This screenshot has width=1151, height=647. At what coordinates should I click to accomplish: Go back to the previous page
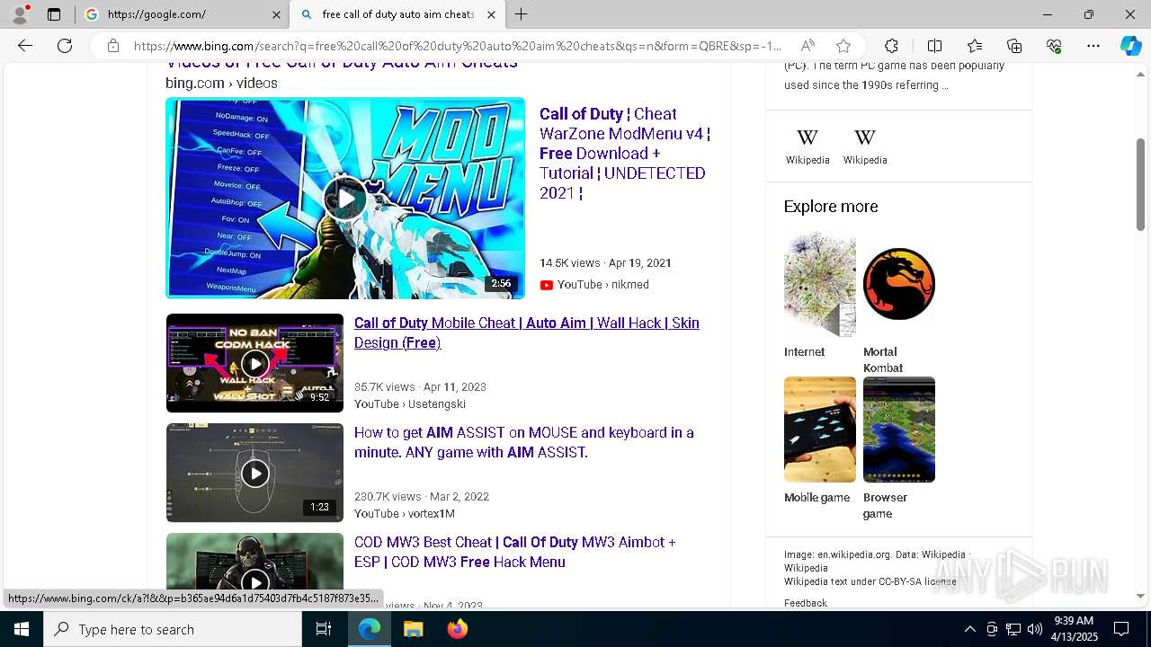click(x=25, y=46)
